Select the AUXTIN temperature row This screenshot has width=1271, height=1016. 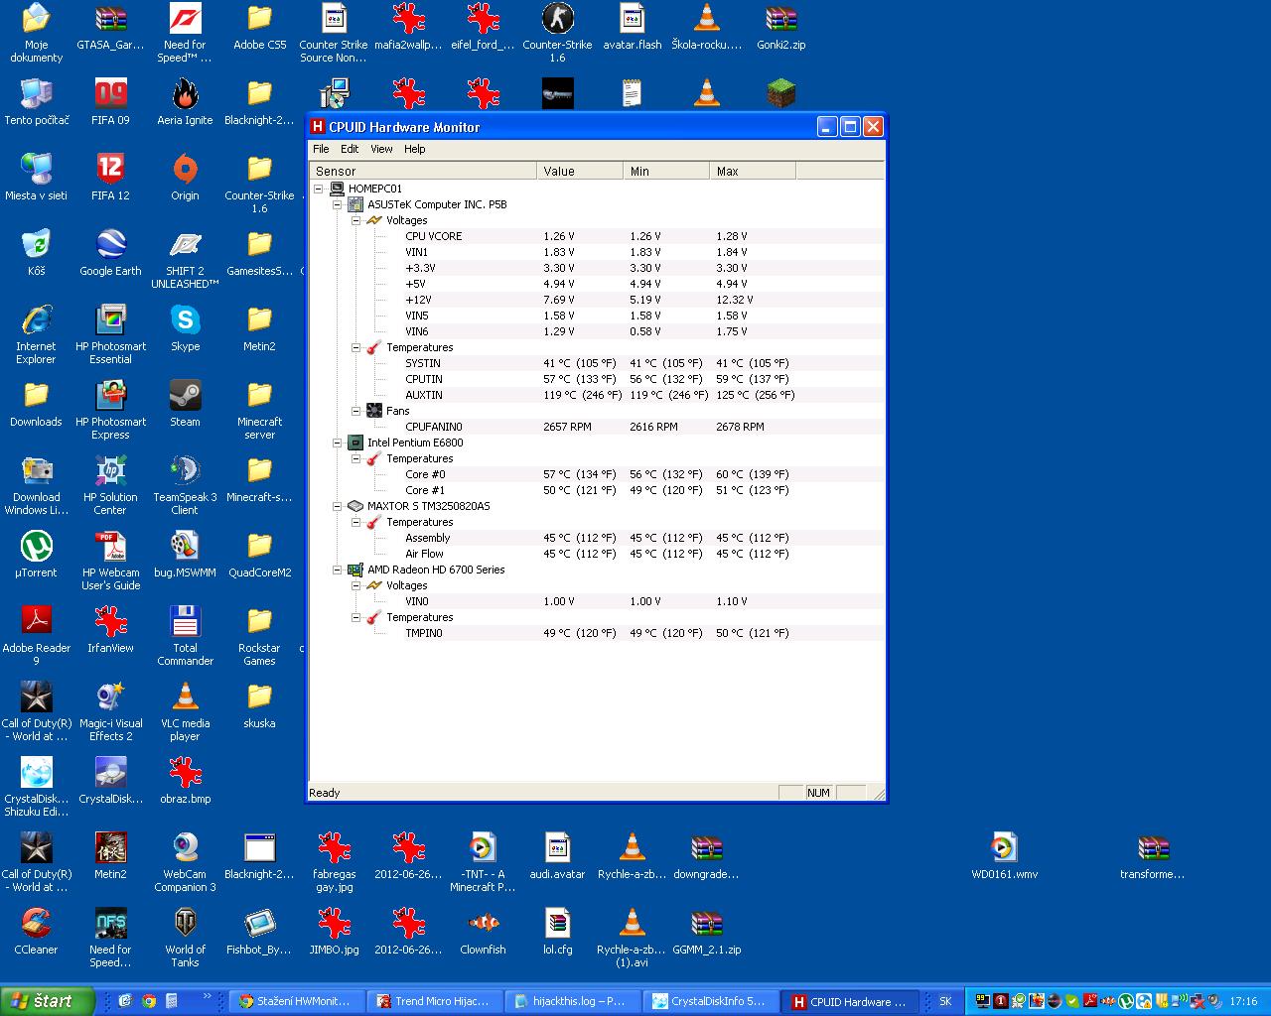click(x=596, y=395)
